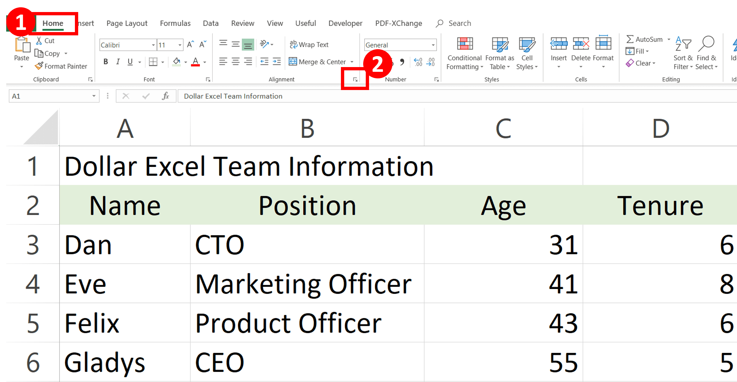
Task: Toggle Italic formatting
Action: 118,62
